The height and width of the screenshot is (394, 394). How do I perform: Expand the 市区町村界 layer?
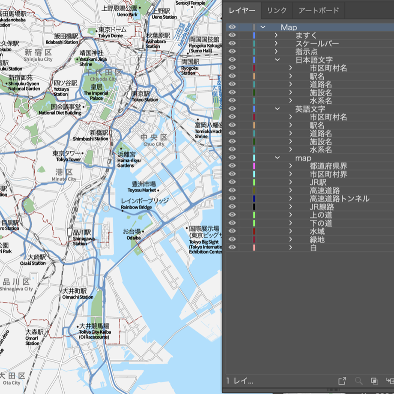point(290,174)
